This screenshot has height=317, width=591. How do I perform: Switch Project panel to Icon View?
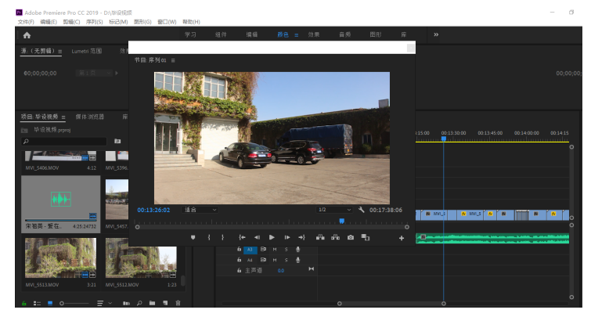click(x=50, y=303)
